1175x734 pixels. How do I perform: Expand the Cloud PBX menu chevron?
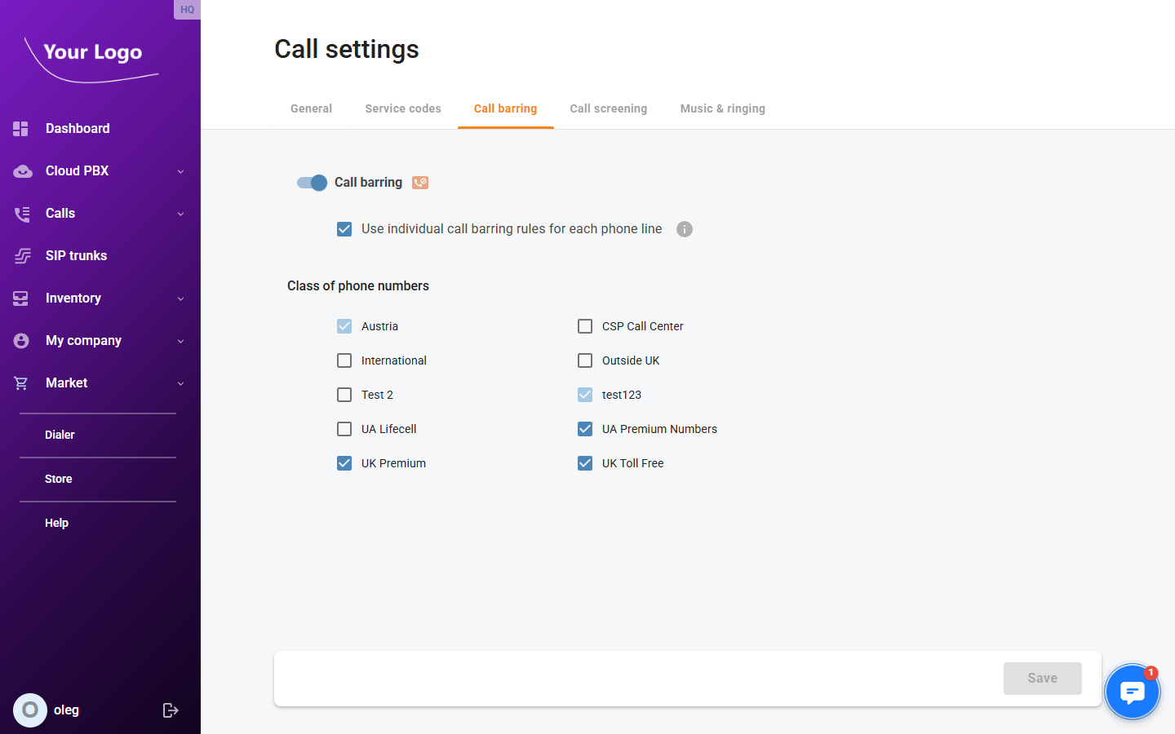[180, 170]
